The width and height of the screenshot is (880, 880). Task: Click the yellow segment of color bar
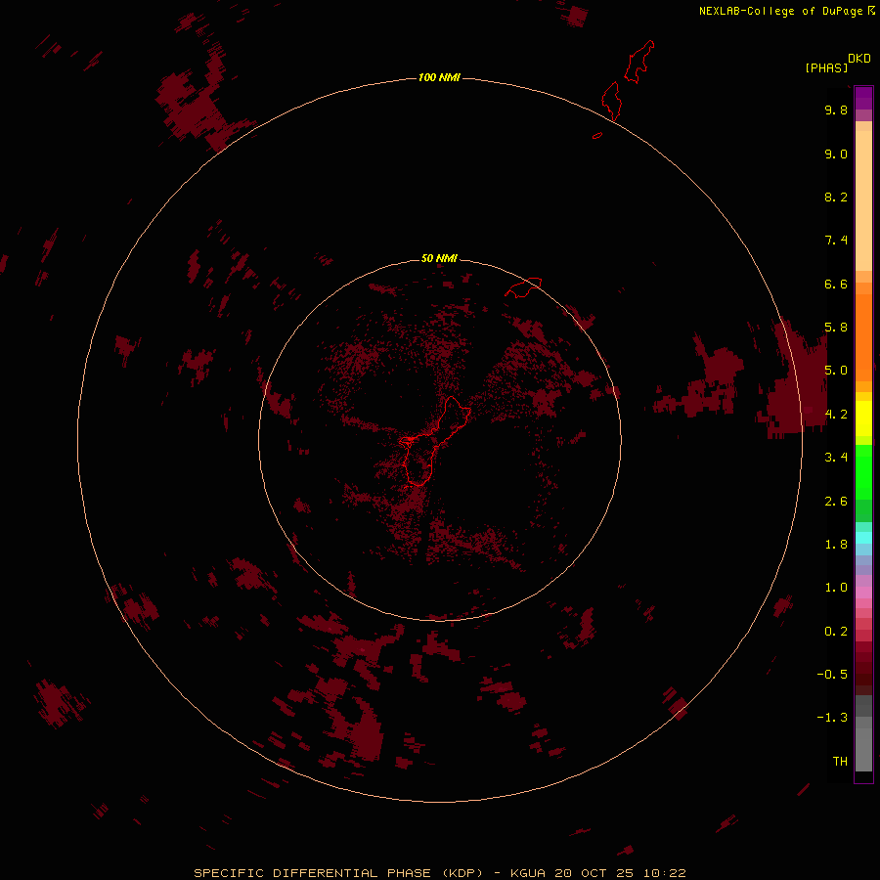[x=863, y=418]
